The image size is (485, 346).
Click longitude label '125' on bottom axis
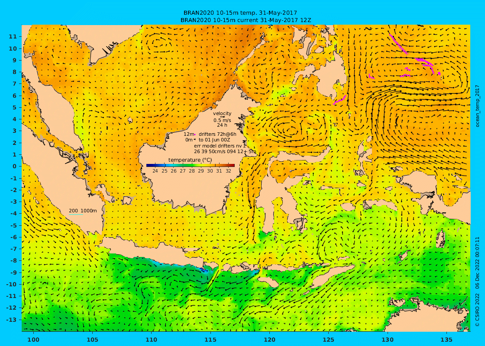[329, 340]
